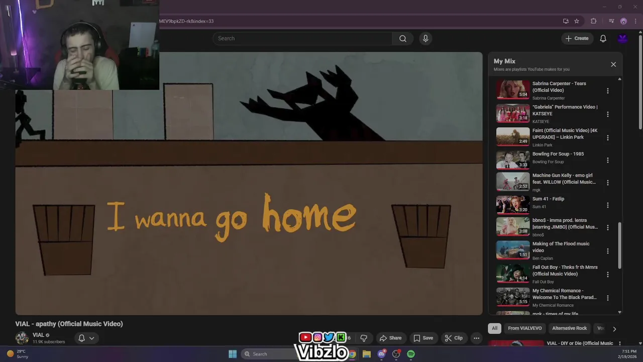643x362 pixels.
Task: Play Sum 41 - Fatlip thumbnail
Action: pos(512,205)
